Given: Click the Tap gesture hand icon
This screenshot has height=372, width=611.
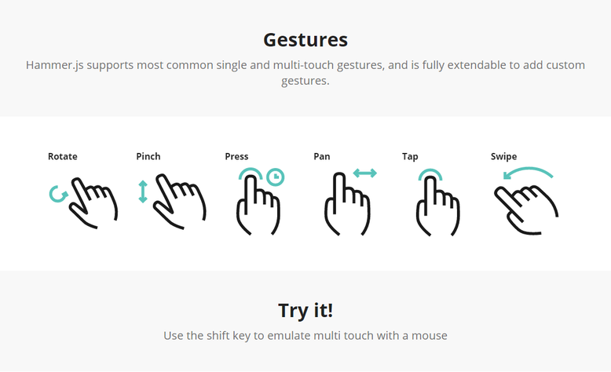Looking at the screenshot, I should tap(437, 206).
